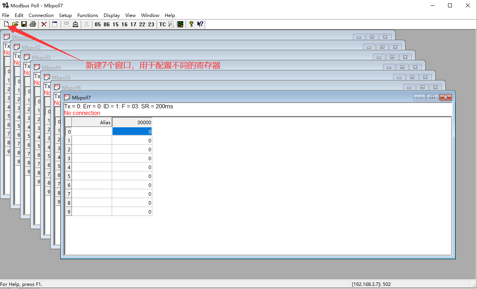Click the yellow question mark Help icon
477x289 pixels.
[191, 24]
